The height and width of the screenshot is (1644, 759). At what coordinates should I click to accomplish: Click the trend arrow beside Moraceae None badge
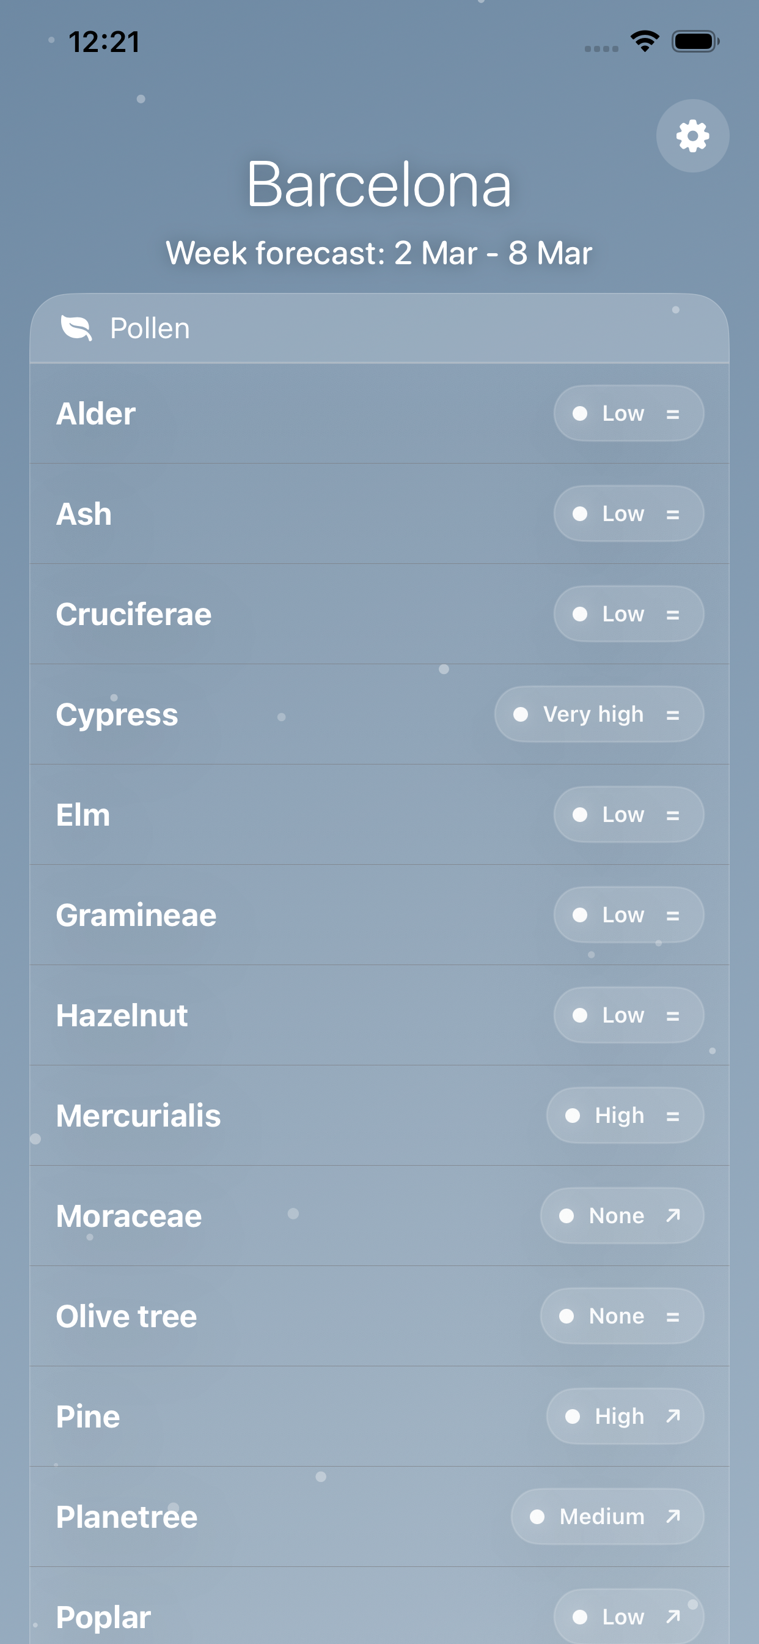pos(673,1216)
